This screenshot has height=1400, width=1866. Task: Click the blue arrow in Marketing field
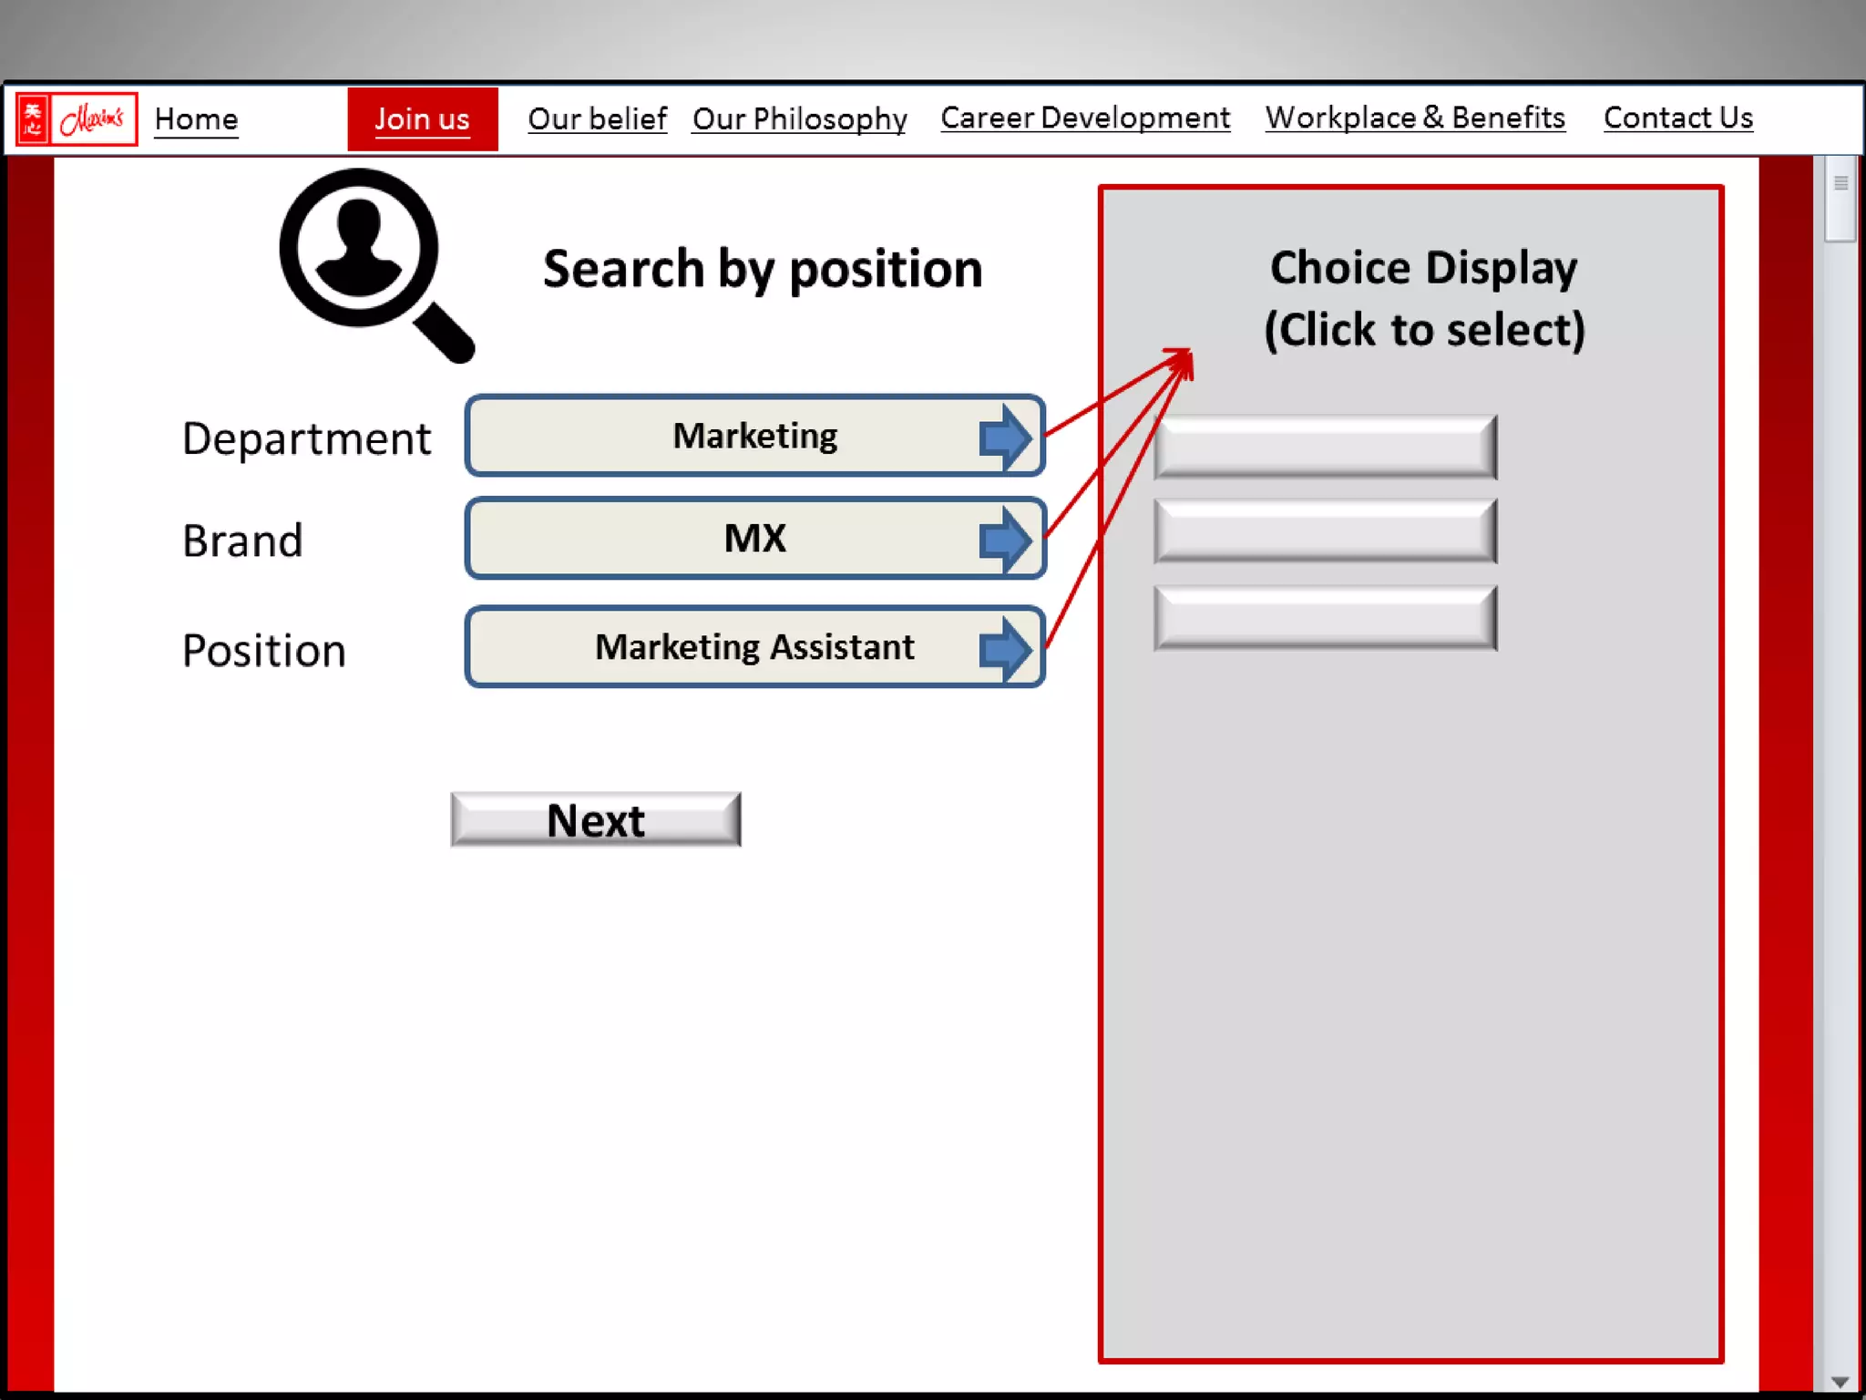[x=1004, y=437]
